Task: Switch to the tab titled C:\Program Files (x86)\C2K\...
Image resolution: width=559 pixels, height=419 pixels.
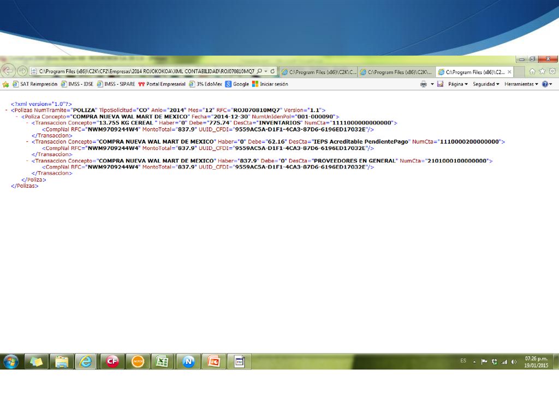Action: click(396, 72)
